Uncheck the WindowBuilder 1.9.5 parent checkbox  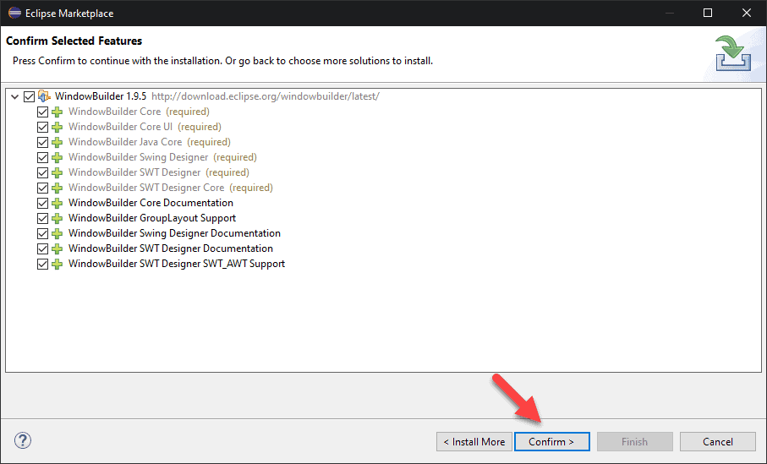pos(29,97)
